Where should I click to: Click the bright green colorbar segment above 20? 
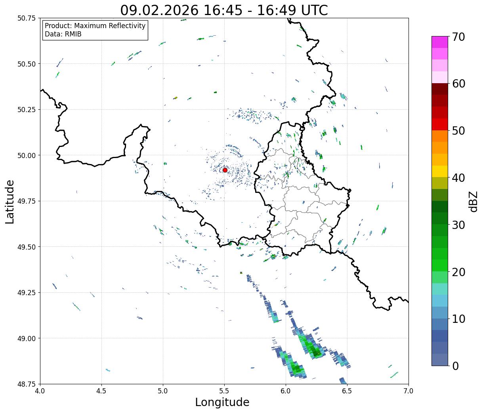(440, 265)
